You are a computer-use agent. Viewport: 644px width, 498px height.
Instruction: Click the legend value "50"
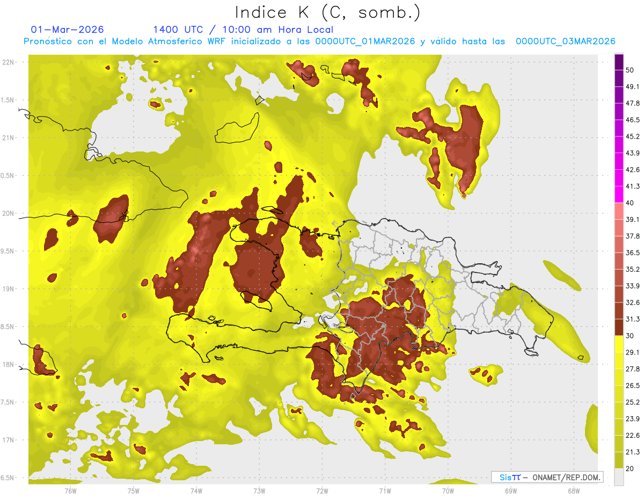point(630,70)
